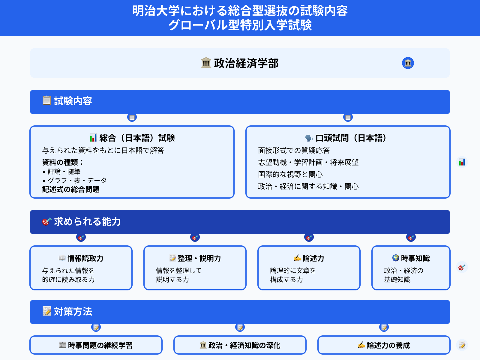The image size is (480, 360).
Task: Click the 情報読取力 card title
Action: click(x=85, y=258)
